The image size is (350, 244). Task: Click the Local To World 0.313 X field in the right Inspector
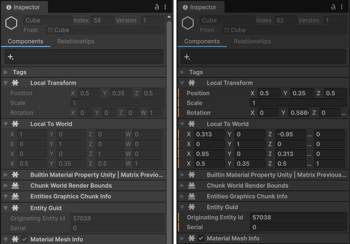point(209,134)
